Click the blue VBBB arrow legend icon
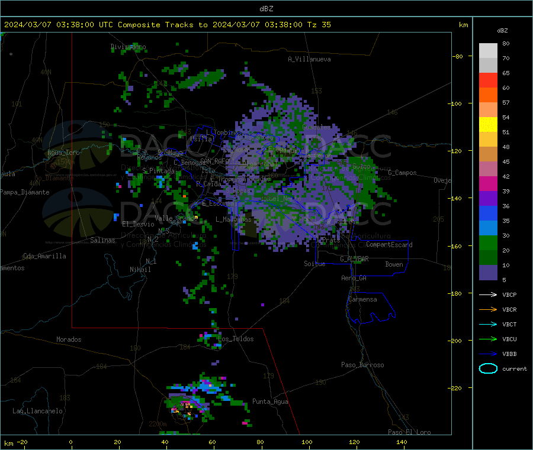Viewport: 533px width, 450px height. tap(488, 354)
